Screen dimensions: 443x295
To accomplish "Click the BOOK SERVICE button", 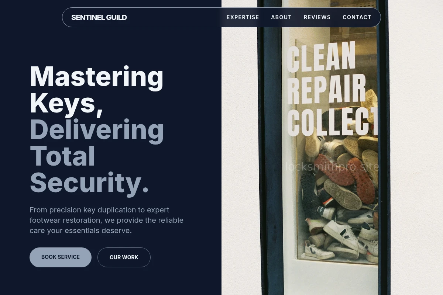I will point(61,257).
